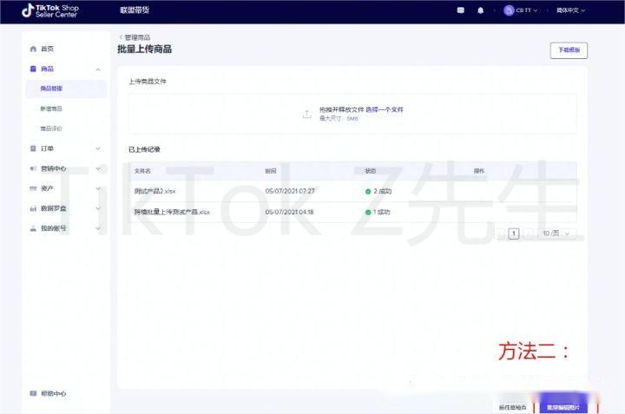
Task: Click the 上传商品文件 label
Action: (x=148, y=82)
